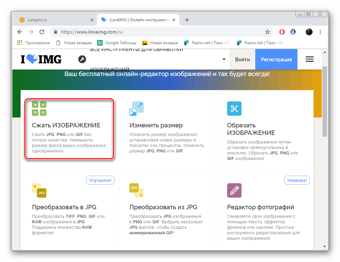Image resolution: width=340 pixels, height=262 pixels.
Task: Click the scissors icon for cropping images
Action: (235, 108)
